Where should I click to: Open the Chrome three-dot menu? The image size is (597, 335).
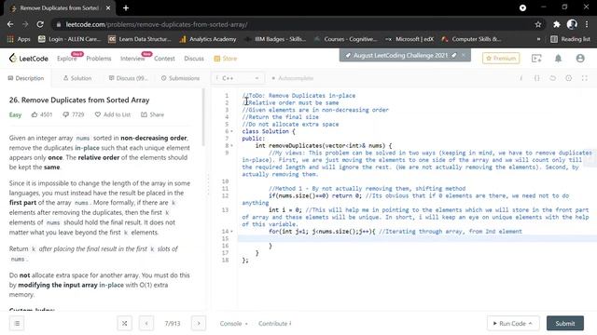click(x=587, y=24)
